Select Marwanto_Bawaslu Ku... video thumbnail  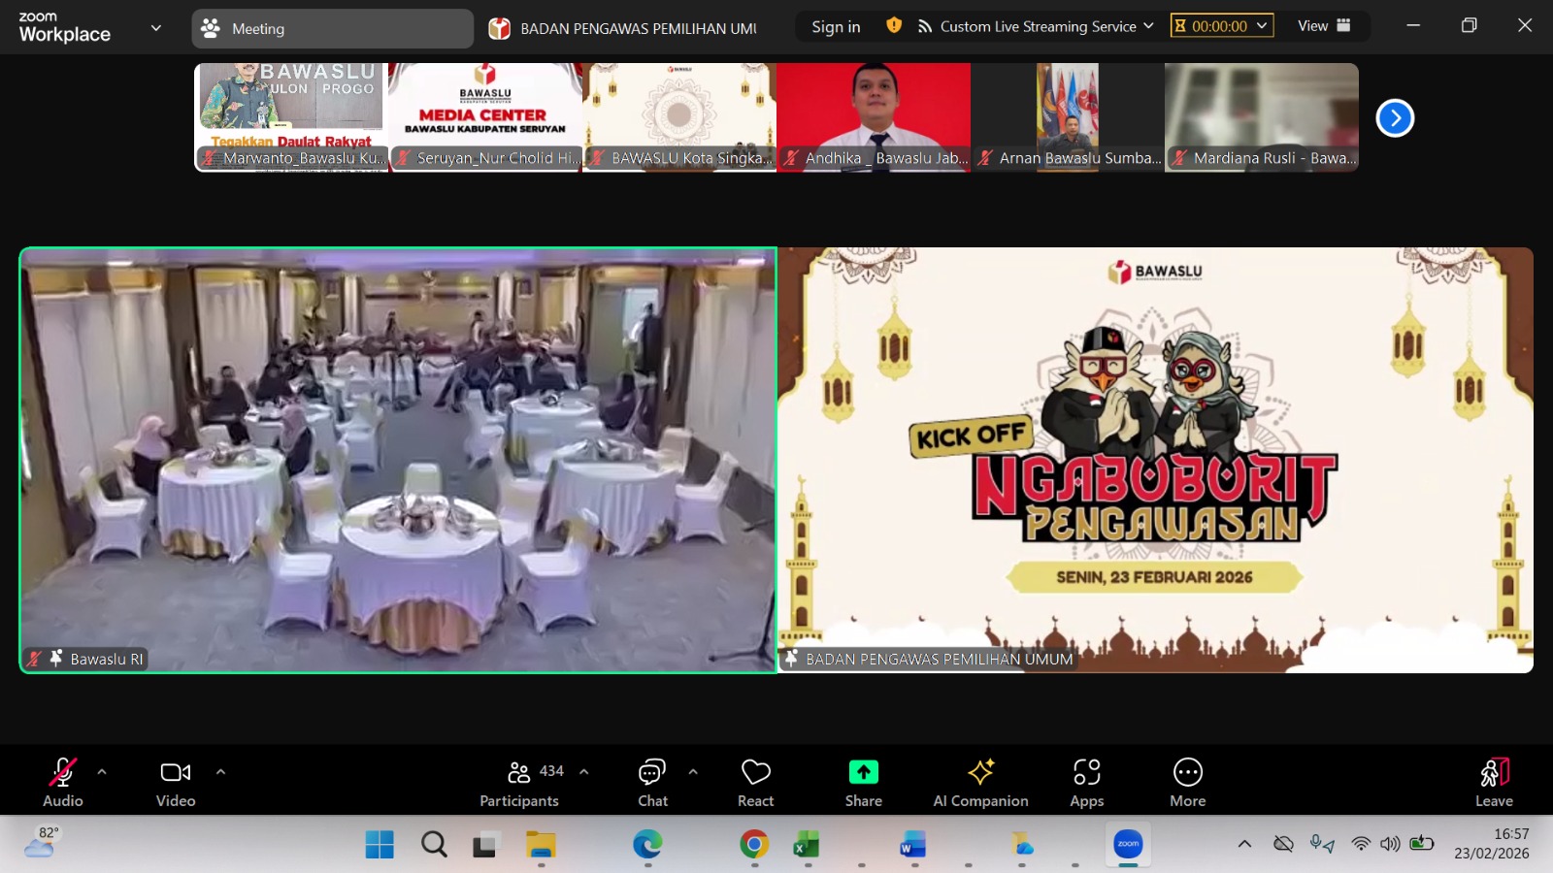point(291,117)
